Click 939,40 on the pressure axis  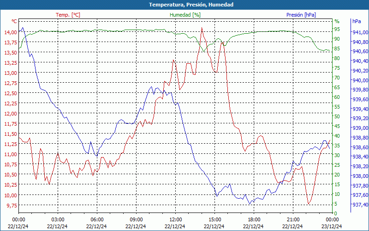tap(360, 109)
